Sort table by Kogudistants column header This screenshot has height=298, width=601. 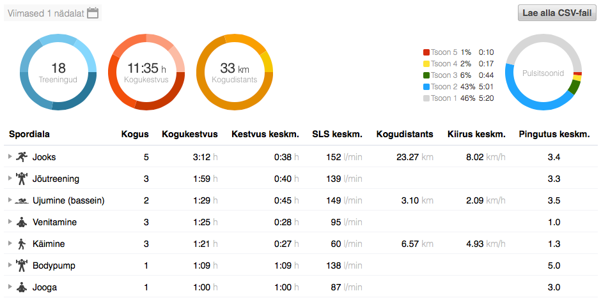405,135
